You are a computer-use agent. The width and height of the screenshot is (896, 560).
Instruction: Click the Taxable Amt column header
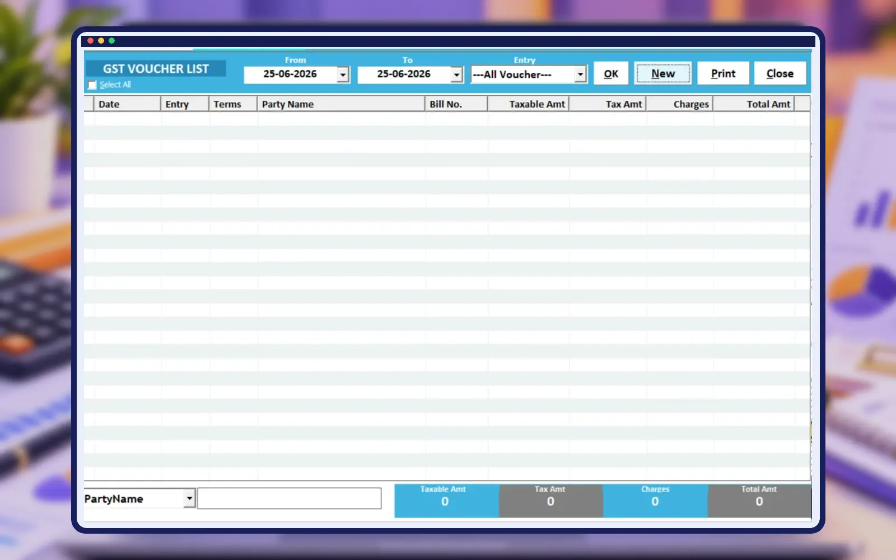529,104
